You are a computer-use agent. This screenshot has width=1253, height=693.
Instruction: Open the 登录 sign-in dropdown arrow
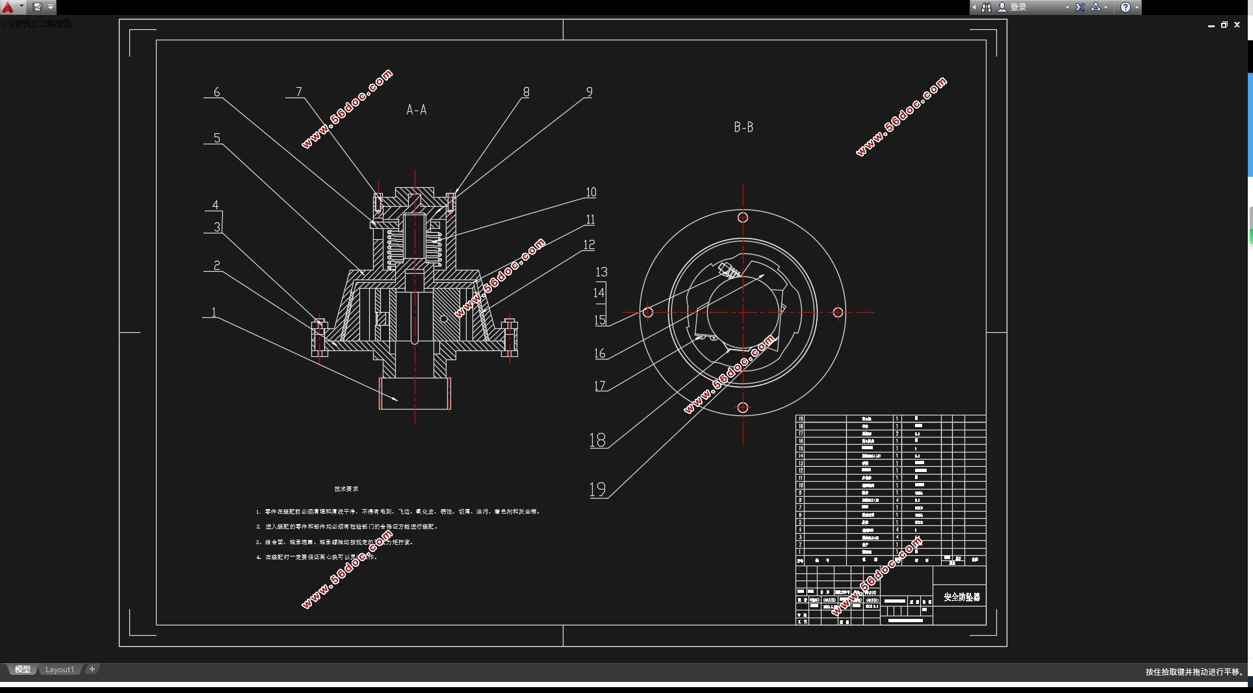click(1067, 7)
